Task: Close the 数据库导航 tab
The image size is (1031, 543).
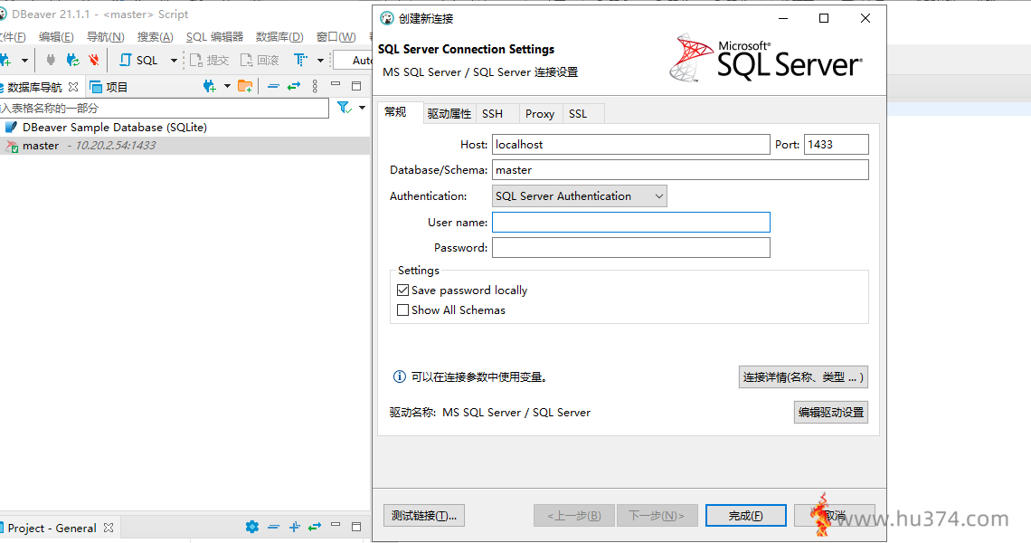Action: (x=73, y=87)
